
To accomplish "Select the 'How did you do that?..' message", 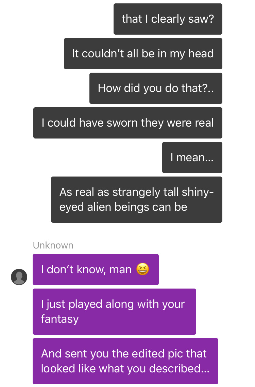I will (156, 88).
